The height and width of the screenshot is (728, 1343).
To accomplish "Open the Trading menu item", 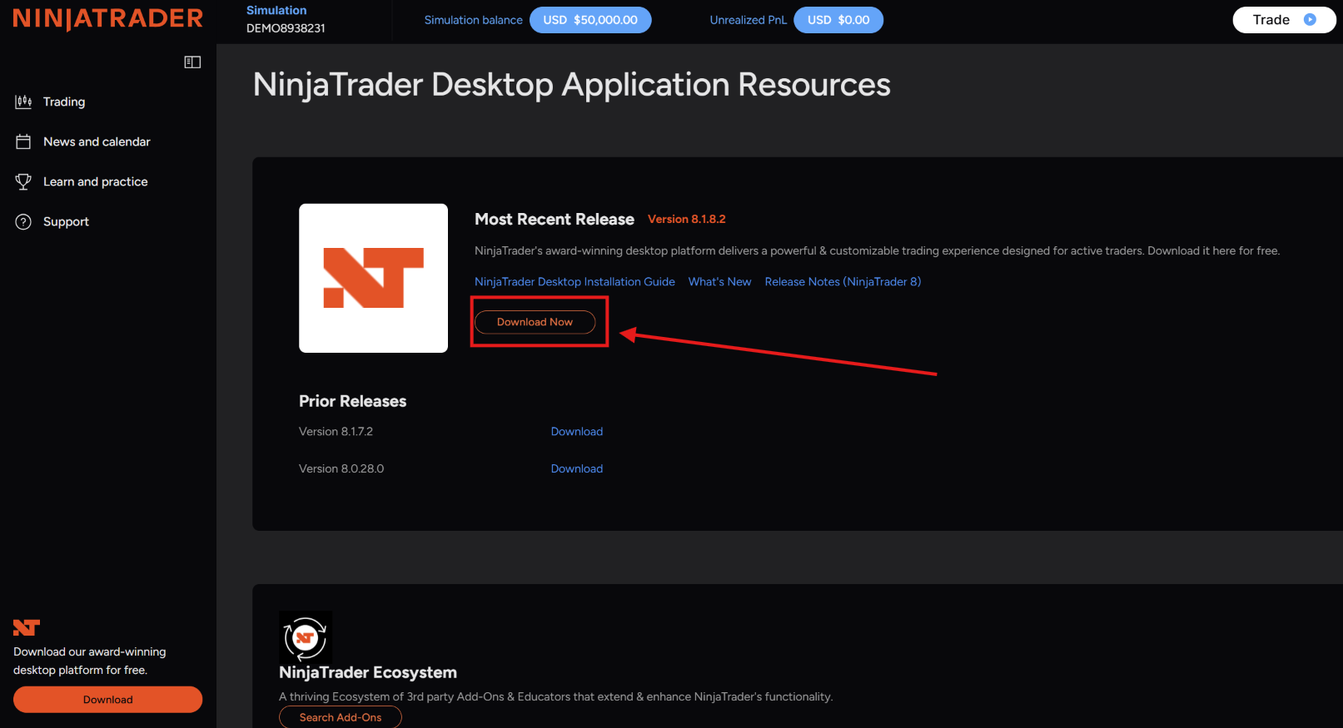I will (x=64, y=102).
